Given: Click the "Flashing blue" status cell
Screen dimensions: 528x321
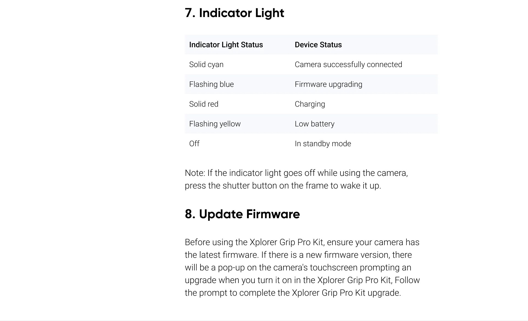Looking at the screenshot, I should 211,84.
